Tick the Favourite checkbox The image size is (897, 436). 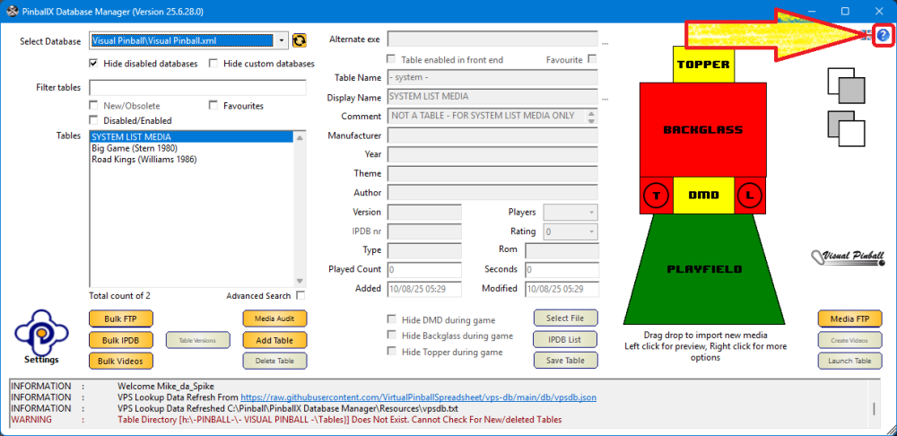click(x=592, y=59)
